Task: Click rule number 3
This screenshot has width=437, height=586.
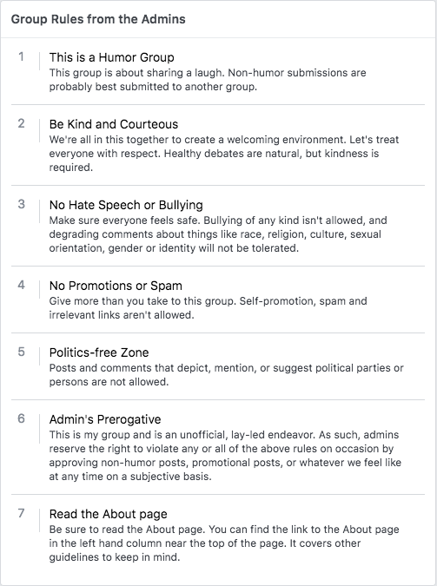Action: pyautogui.click(x=22, y=204)
